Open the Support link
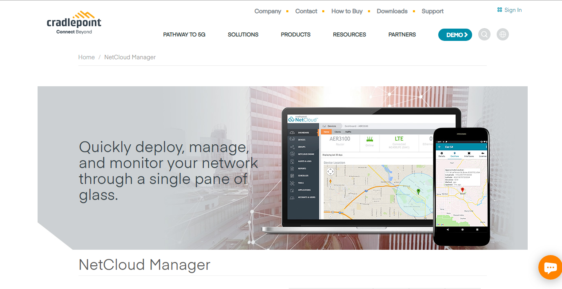This screenshot has height=289, width=562. click(x=433, y=11)
